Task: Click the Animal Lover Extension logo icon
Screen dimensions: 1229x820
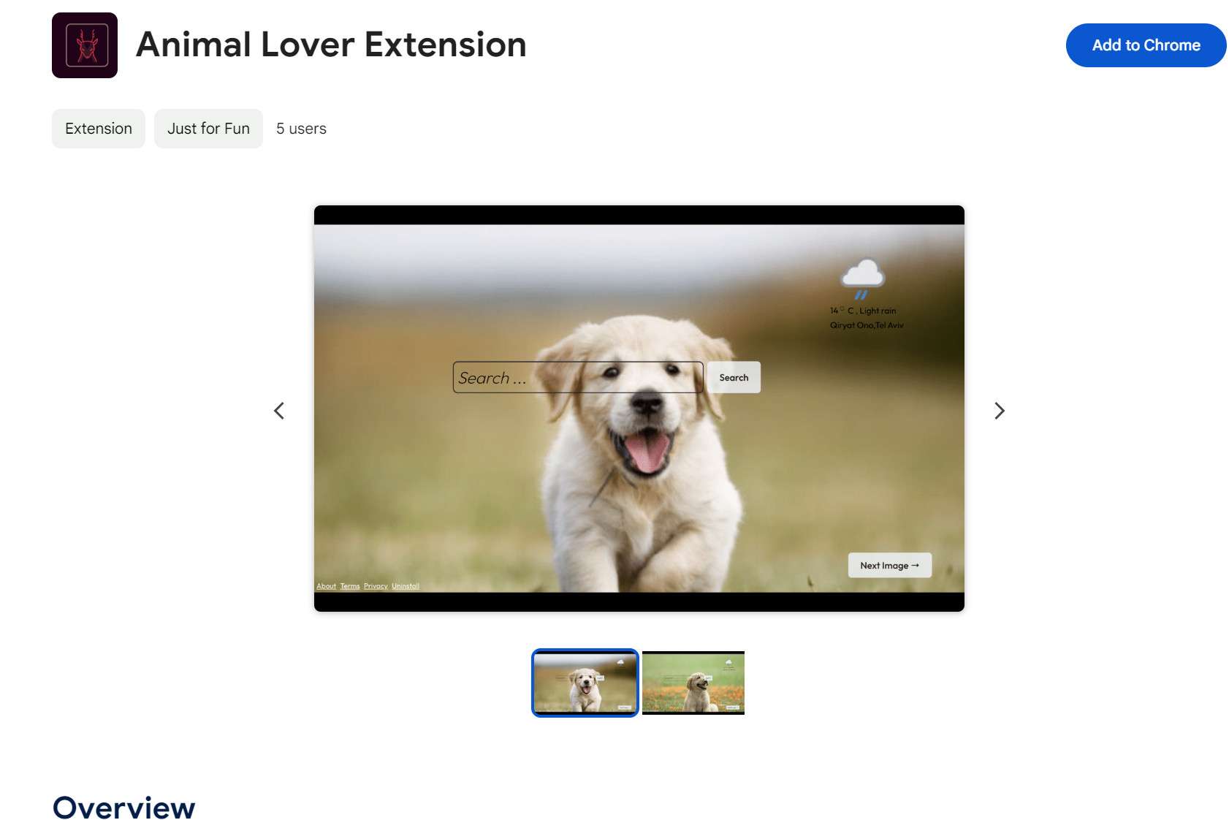Action: (84, 45)
